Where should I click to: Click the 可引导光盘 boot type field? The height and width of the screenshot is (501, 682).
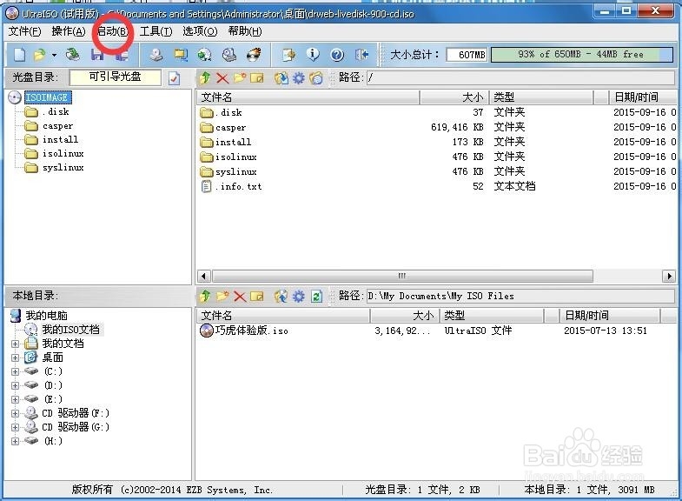(115, 77)
